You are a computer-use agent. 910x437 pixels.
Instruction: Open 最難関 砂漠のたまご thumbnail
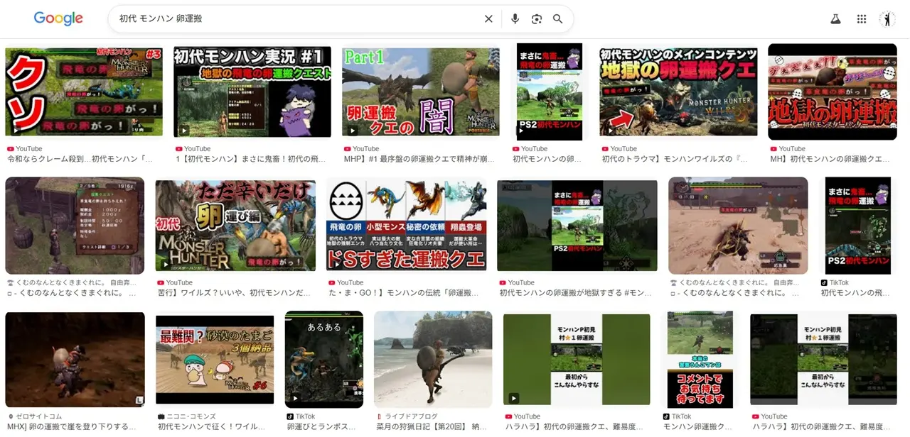(x=215, y=360)
